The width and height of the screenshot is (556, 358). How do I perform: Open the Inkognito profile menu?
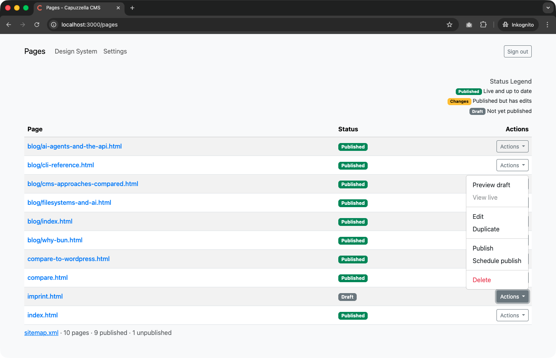point(518,24)
